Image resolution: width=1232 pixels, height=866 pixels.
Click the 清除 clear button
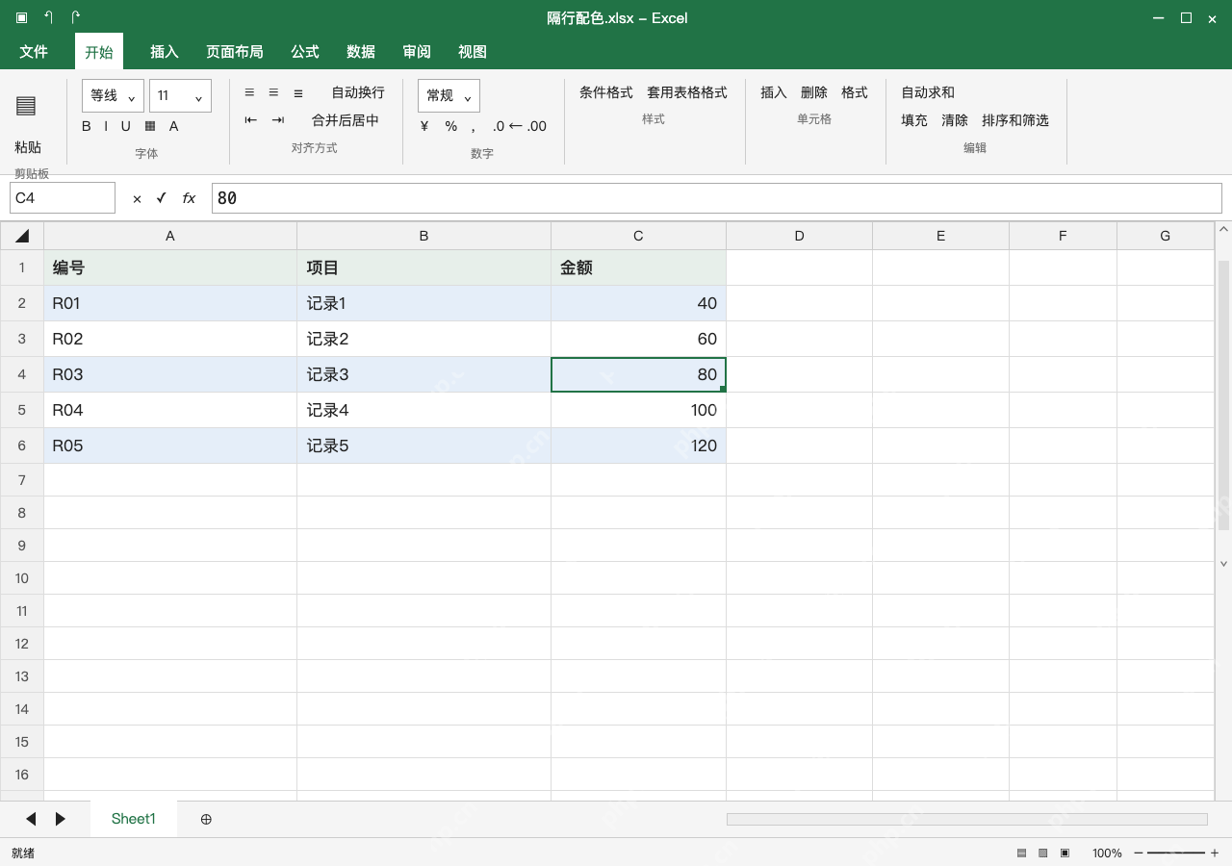[x=955, y=120]
